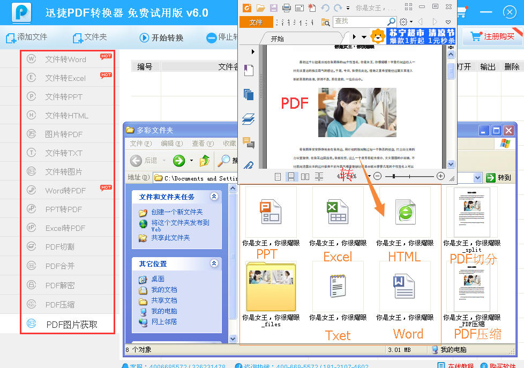This screenshot has width=524, height=368.
Task: Open the address bar dropdown in the folder window
Action: pyautogui.click(x=477, y=177)
